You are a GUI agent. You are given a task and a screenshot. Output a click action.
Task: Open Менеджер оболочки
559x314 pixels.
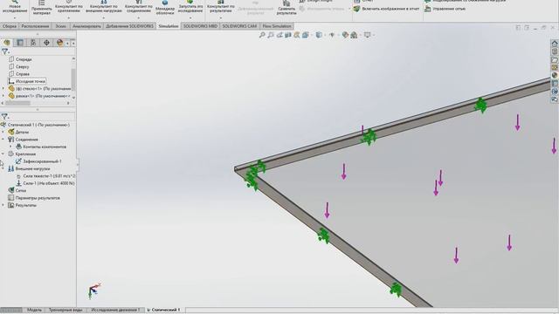(x=165, y=8)
